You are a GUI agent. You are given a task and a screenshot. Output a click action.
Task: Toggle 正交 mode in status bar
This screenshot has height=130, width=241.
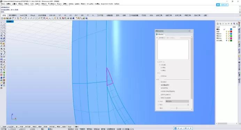point(76,129)
